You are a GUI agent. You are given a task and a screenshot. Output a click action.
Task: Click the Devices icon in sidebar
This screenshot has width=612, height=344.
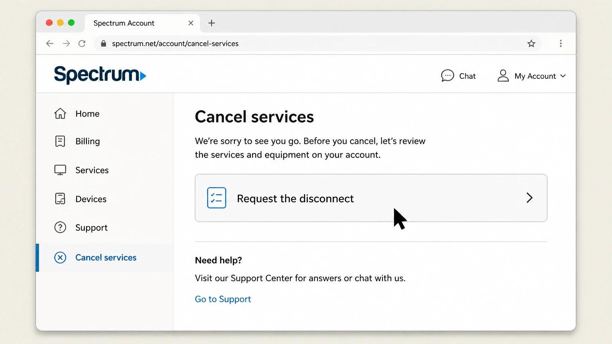point(60,199)
